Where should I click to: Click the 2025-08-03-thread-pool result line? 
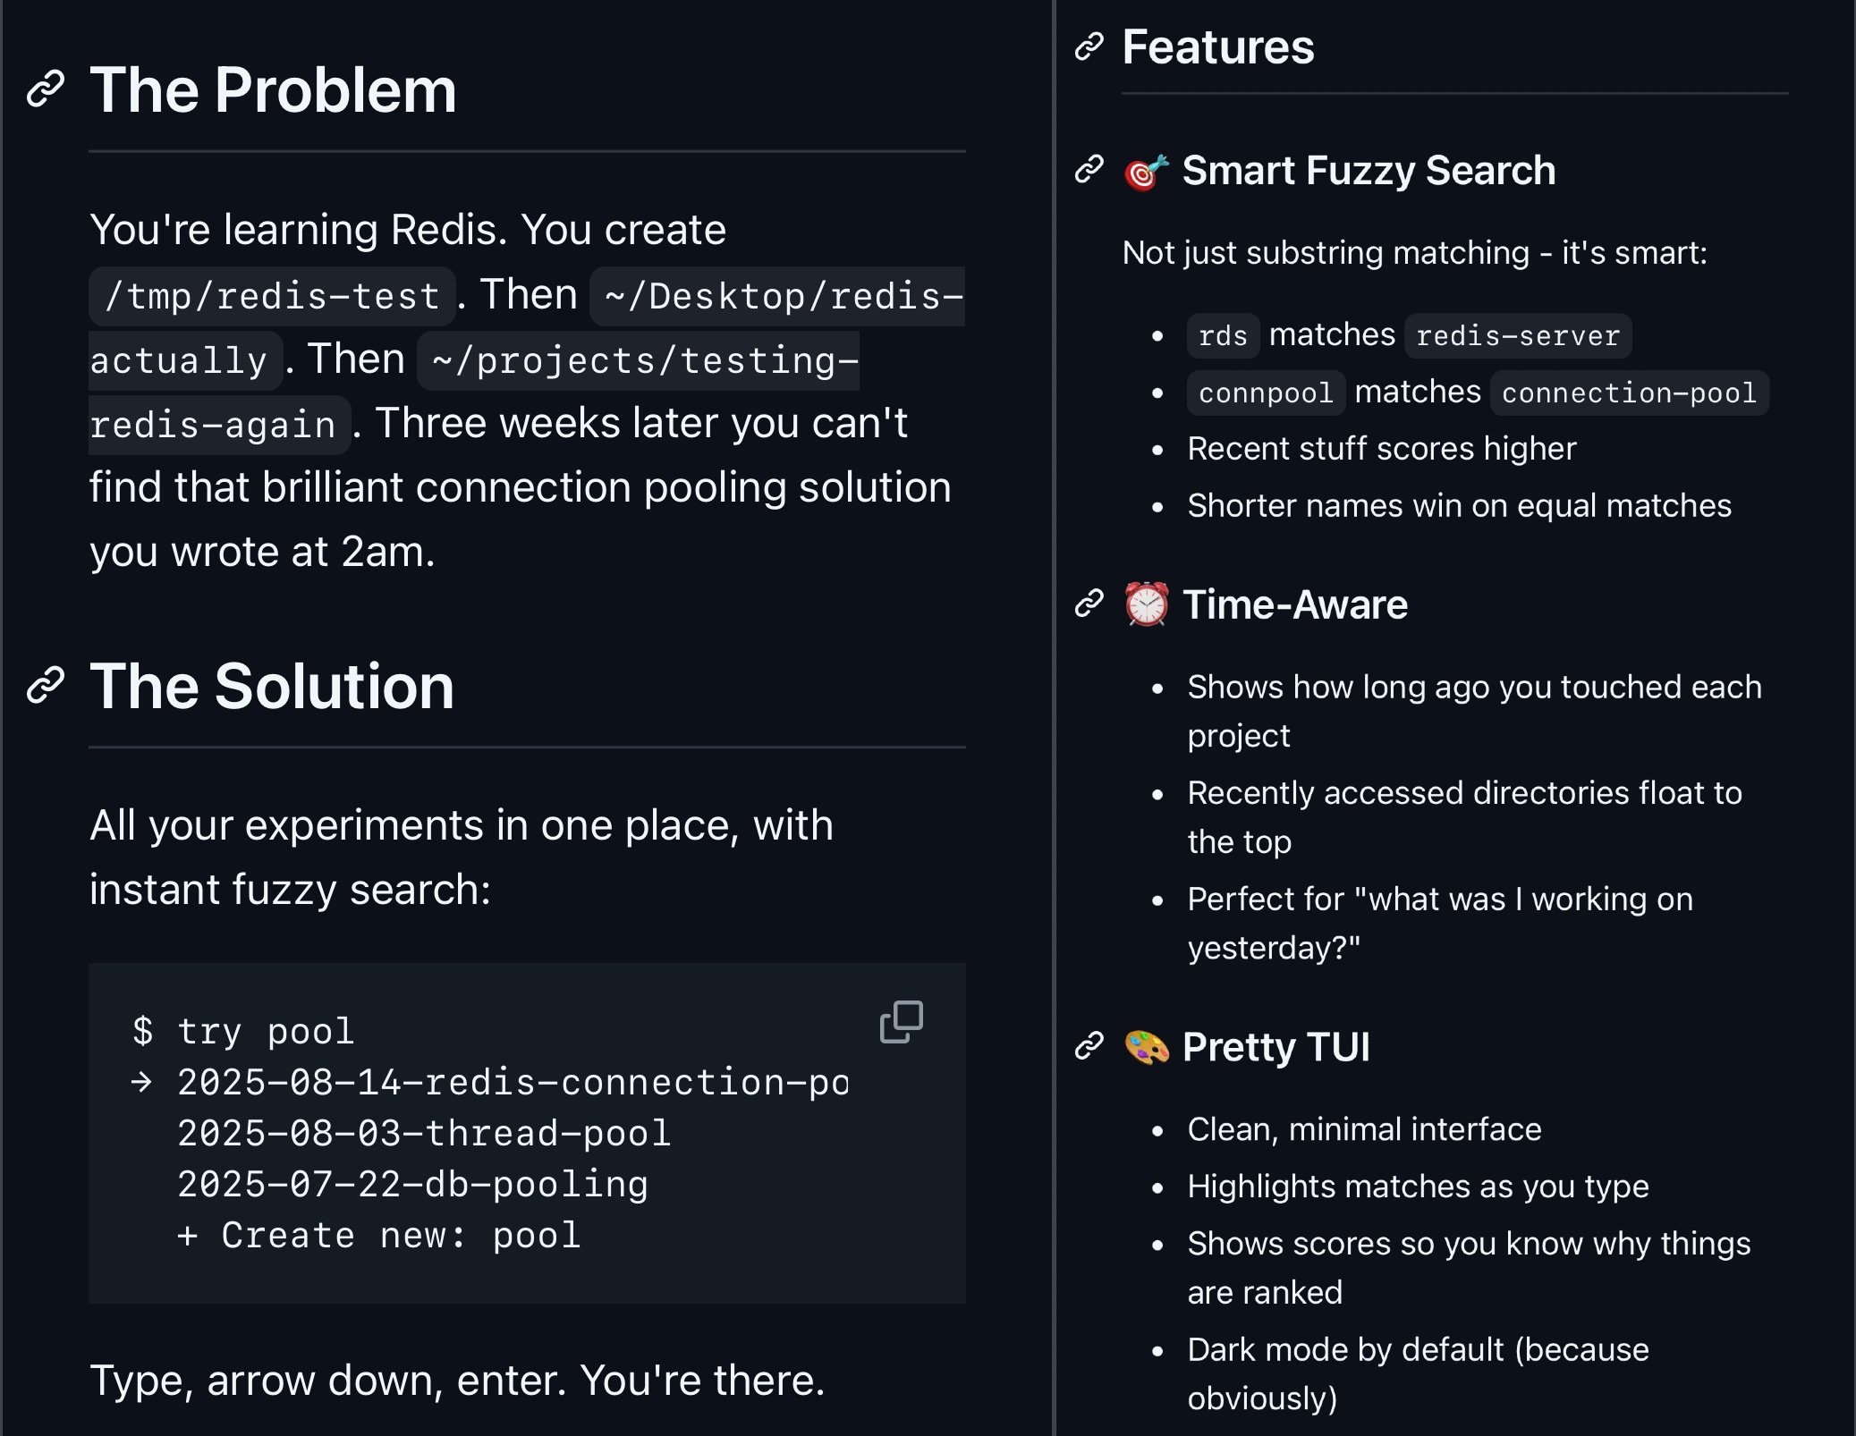click(x=424, y=1133)
